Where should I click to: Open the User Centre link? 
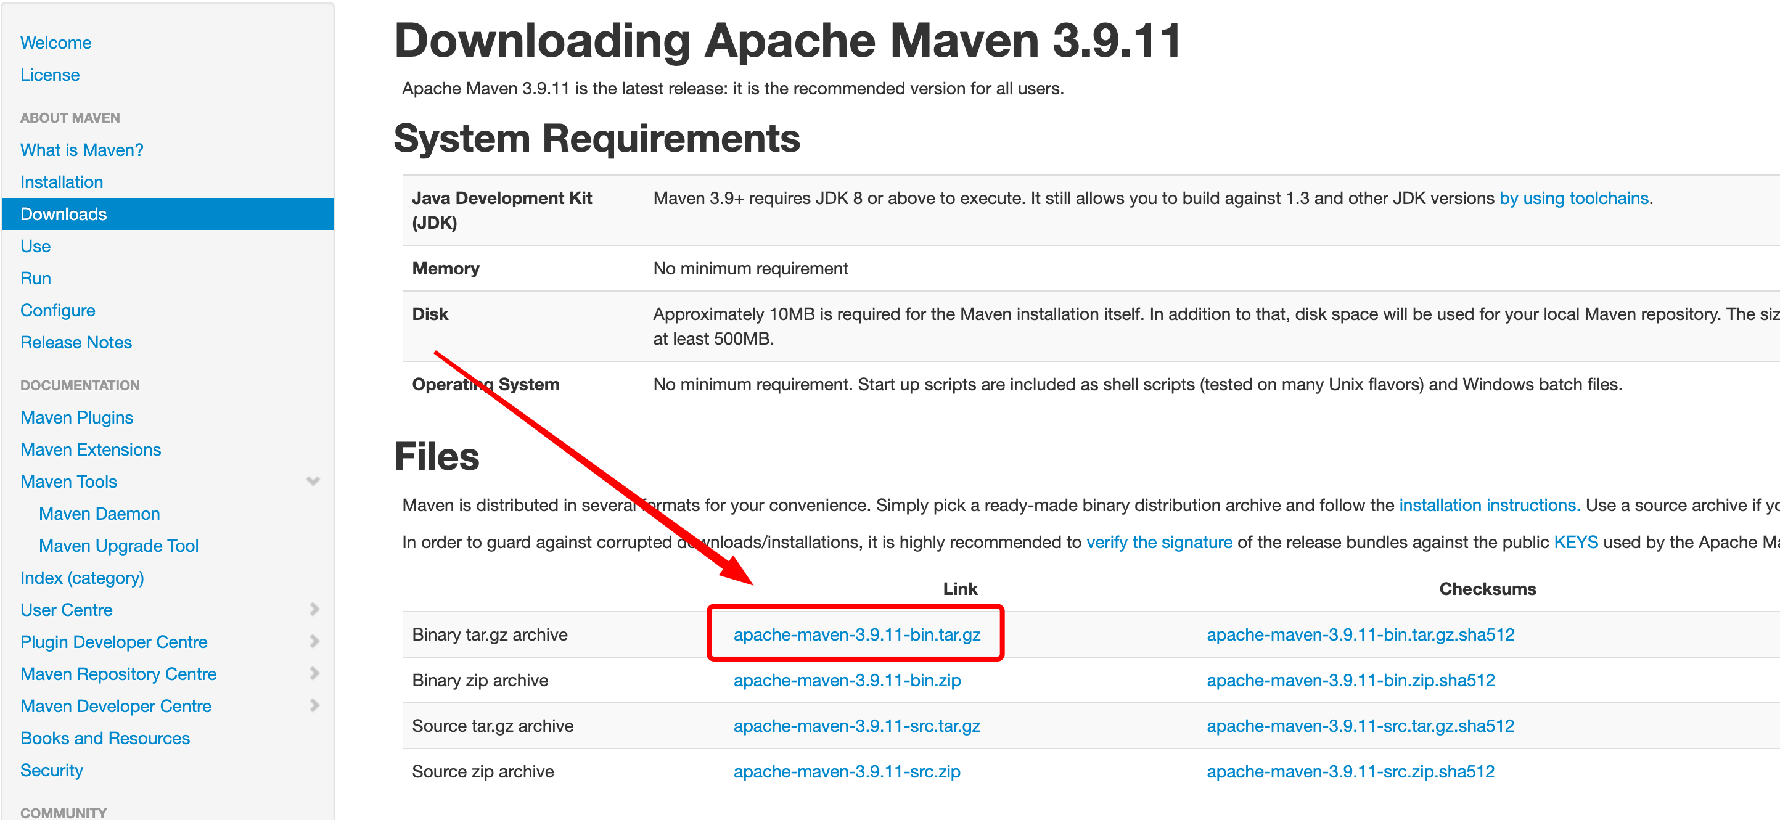tap(67, 610)
